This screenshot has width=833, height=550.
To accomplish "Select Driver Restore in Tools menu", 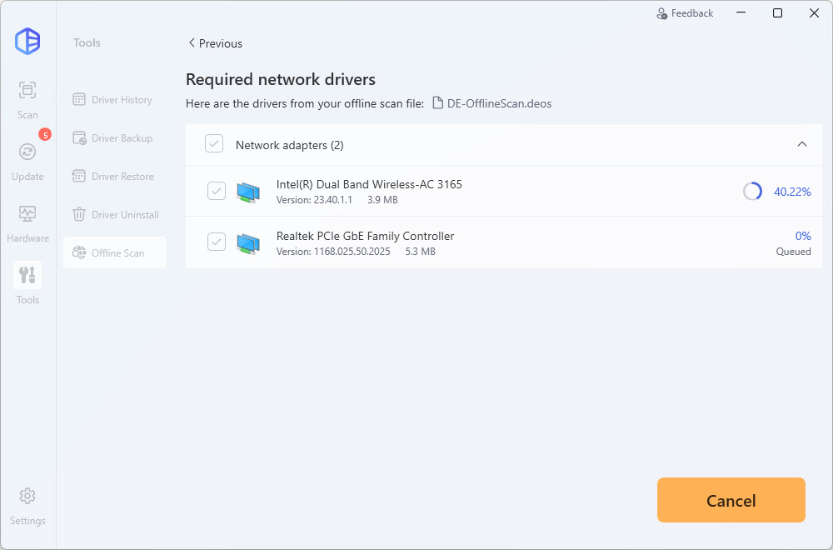I will [114, 177].
